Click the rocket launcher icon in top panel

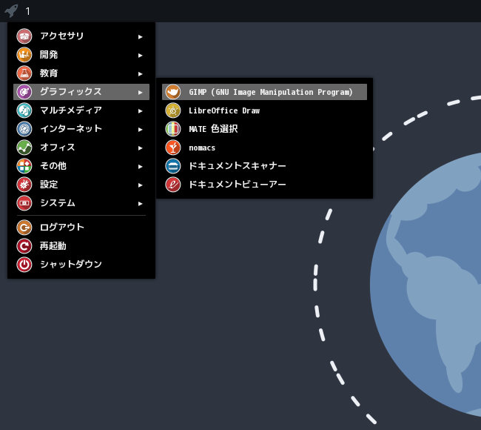11,11
